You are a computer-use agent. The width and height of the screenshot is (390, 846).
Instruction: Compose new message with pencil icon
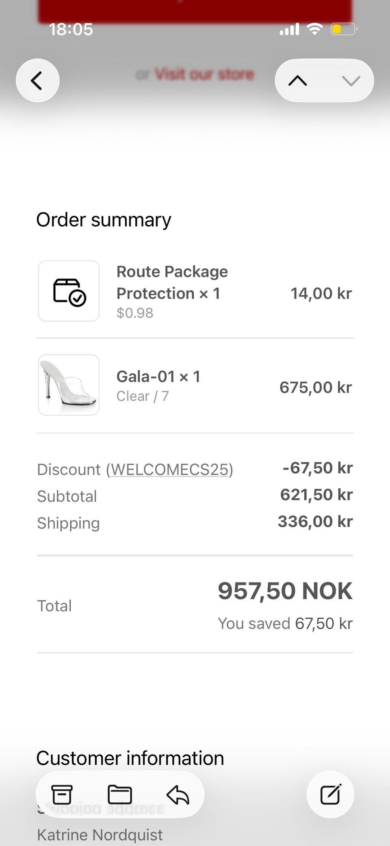click(x=330, y=794)
